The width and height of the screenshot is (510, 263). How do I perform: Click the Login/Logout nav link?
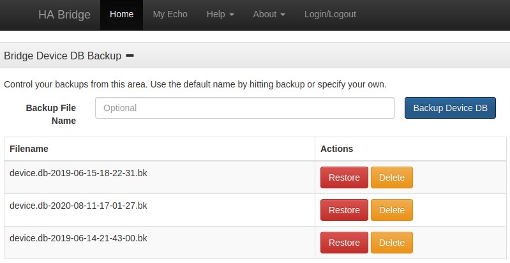coord(330,14)
